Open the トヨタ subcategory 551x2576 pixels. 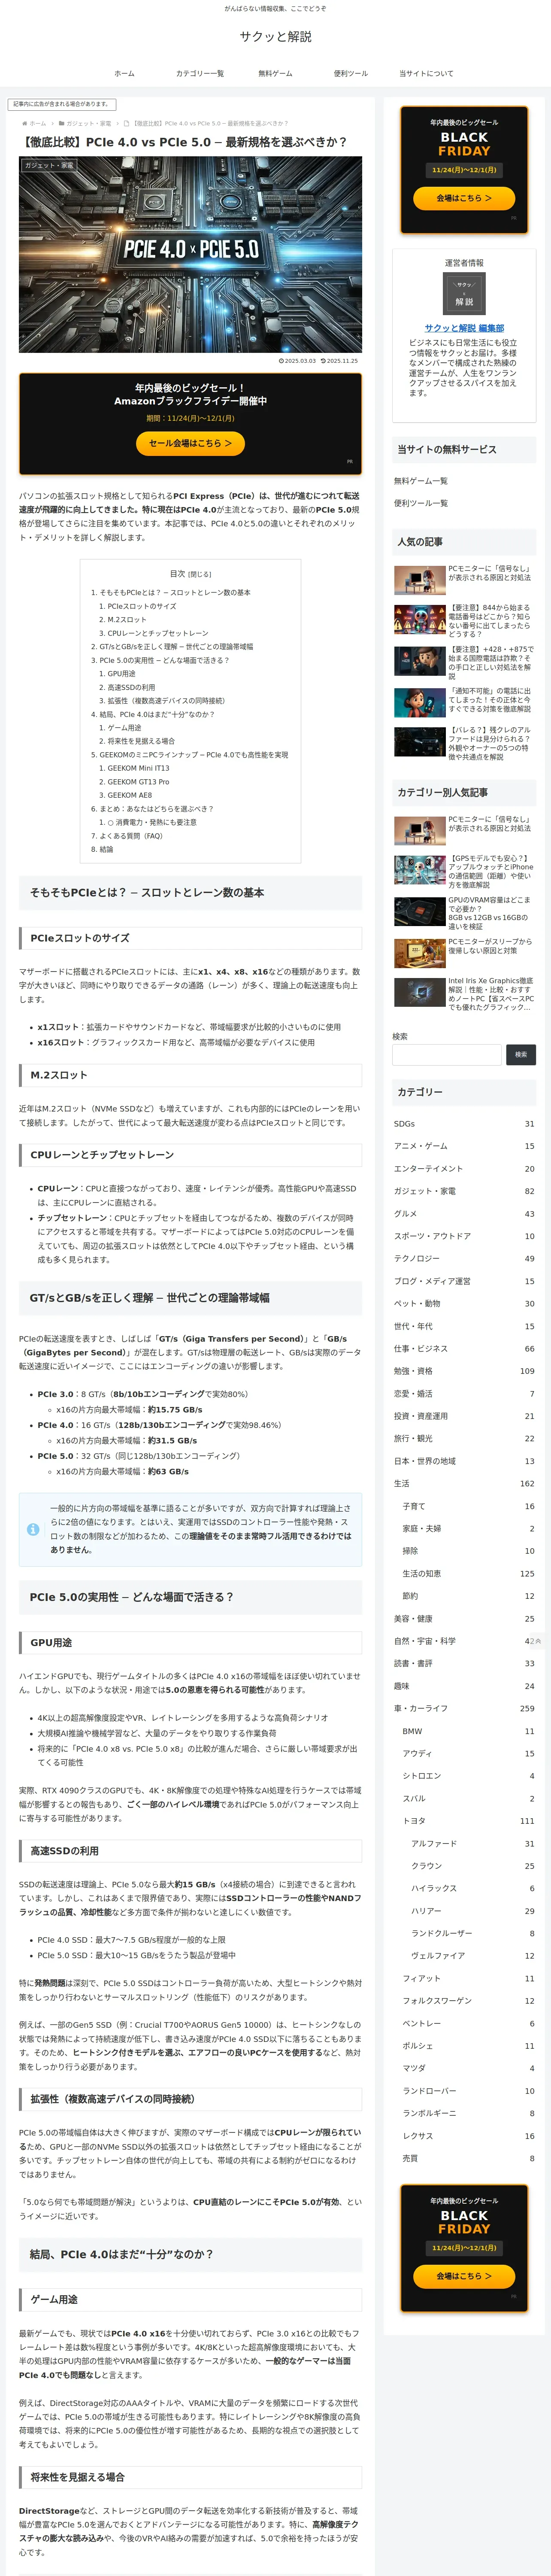coord(468,1821)
